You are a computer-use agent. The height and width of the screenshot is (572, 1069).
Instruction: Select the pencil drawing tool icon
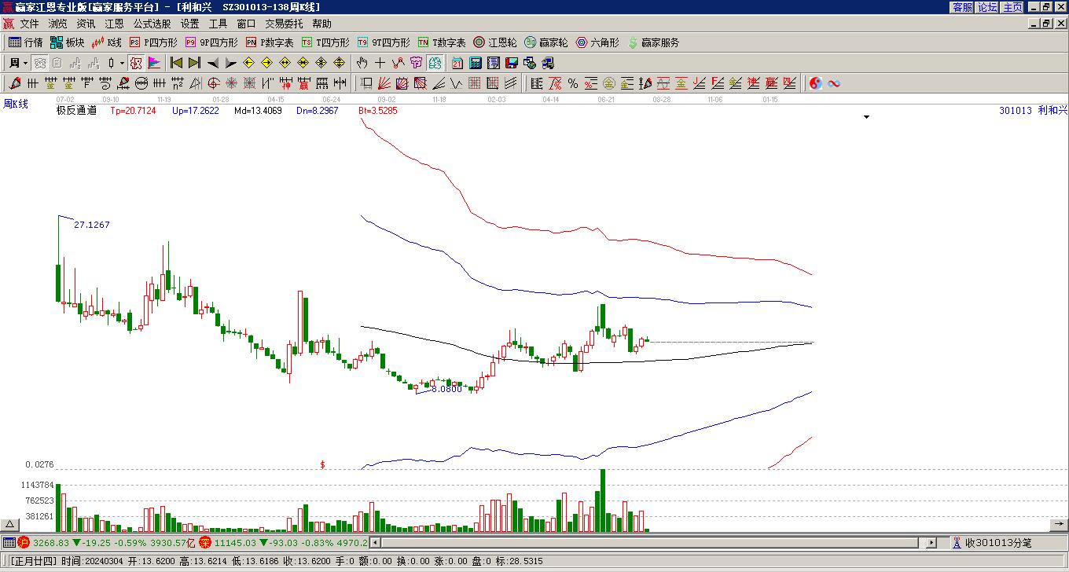click(14, 83)
